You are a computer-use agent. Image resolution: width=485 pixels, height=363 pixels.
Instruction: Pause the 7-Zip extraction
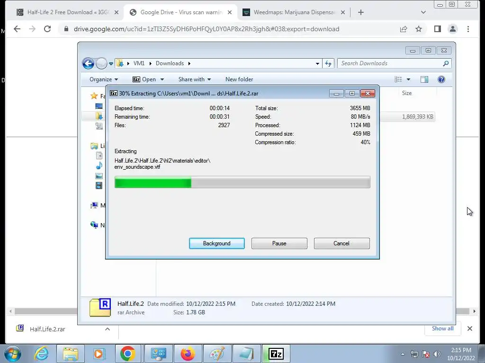(x=279, y=243)
